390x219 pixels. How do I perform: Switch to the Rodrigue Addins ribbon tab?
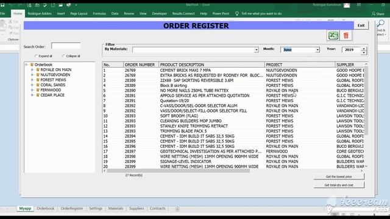click(x=40, y=13)
